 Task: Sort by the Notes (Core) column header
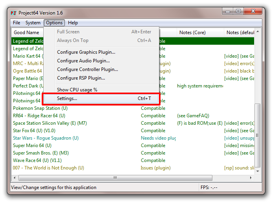click(x=200, y=33)
